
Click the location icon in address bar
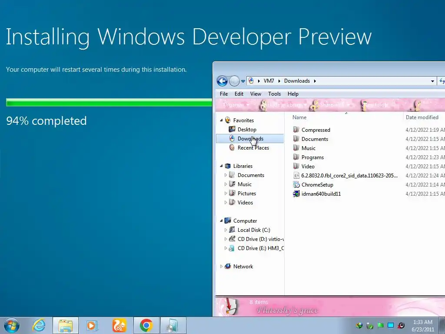pos(251,81)
